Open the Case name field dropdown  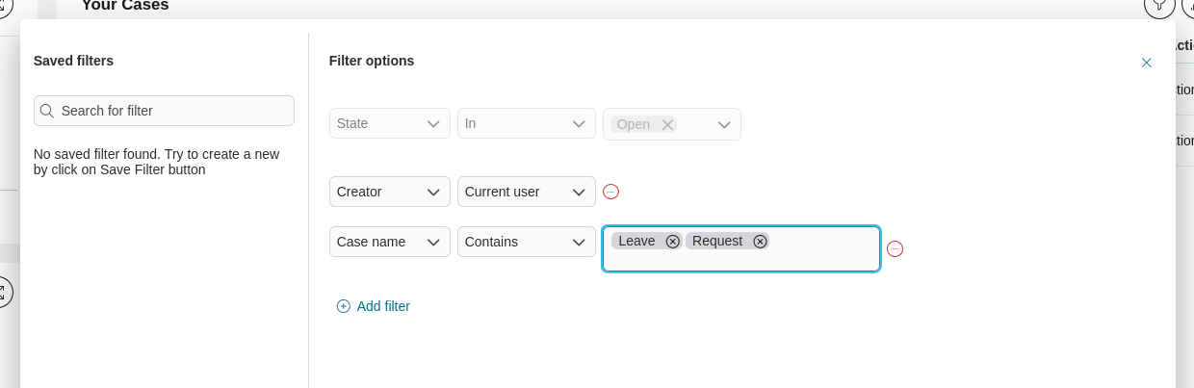click(x=390, y=242)
